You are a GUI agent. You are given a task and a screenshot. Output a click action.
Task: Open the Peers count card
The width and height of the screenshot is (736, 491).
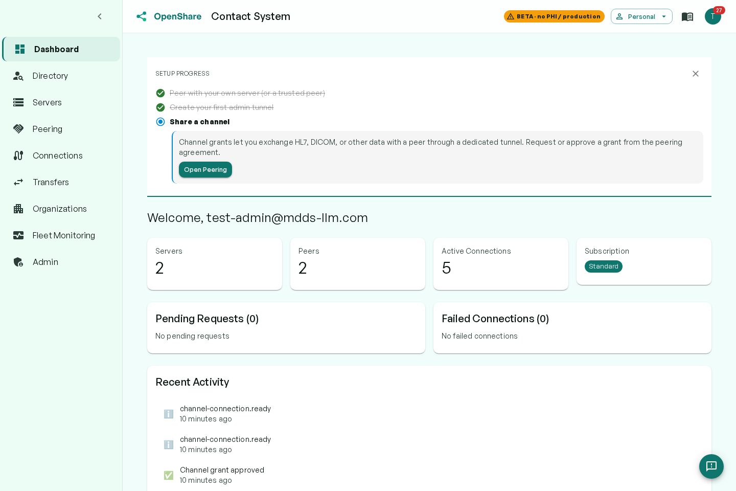coord(358,264)
